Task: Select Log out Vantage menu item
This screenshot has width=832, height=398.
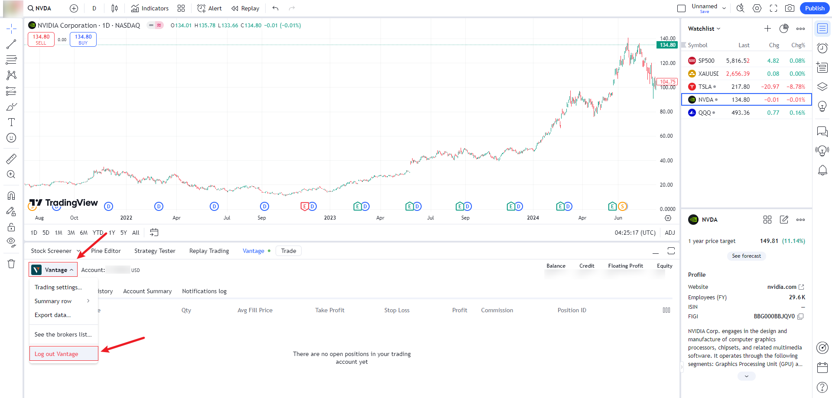Action: [64, 354]
